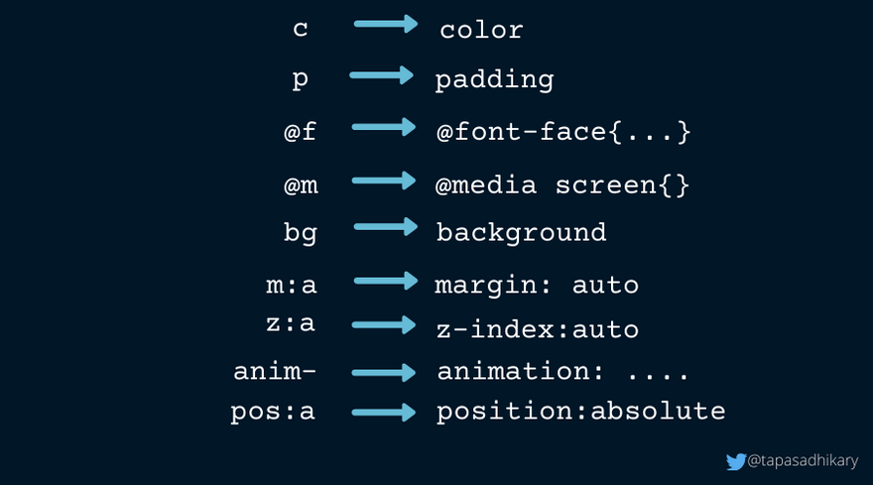The width and height of the screenshot is (873, 485).
Task: Click the '@f' abbreviation
Action: [300, 132]
